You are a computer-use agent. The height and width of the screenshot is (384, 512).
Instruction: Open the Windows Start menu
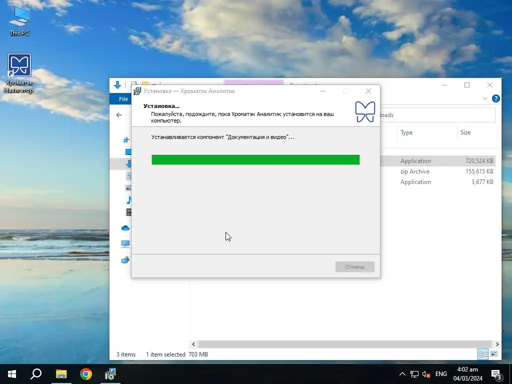pyautogui.click(x=12, y=374)
